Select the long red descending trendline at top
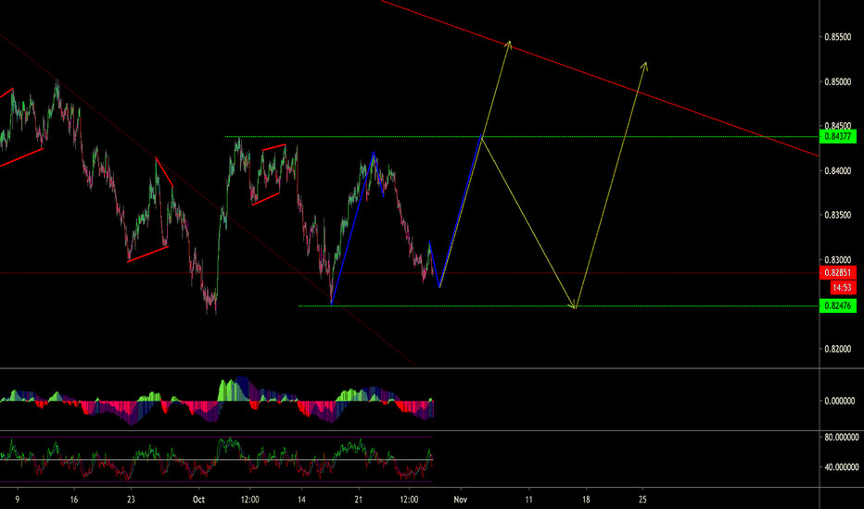This screenshot has width=864, height=509. [600, 79]
